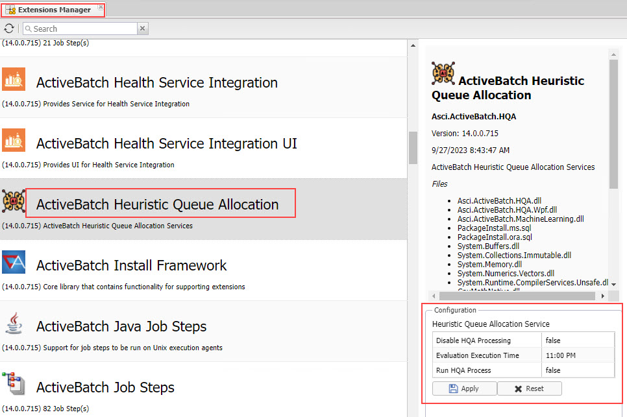The height and width of the screenshot is (417, 627).
Task: Click the Java Job Steps coffee icon
Action: click(x=14, y=323)
